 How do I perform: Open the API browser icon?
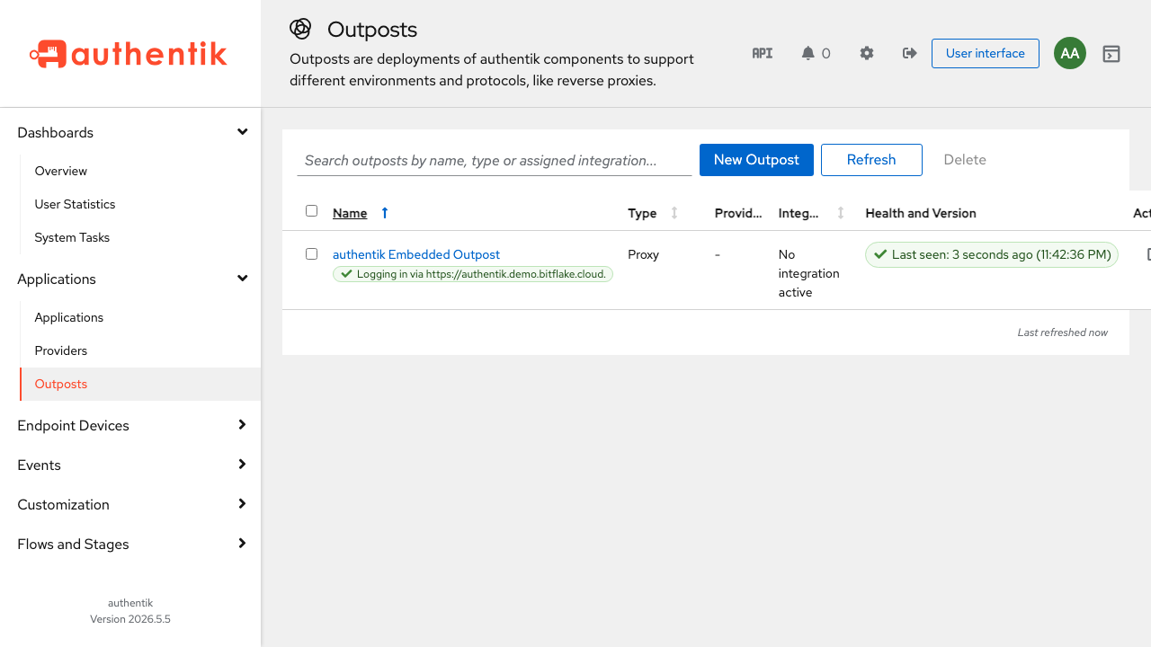[762, 53]
